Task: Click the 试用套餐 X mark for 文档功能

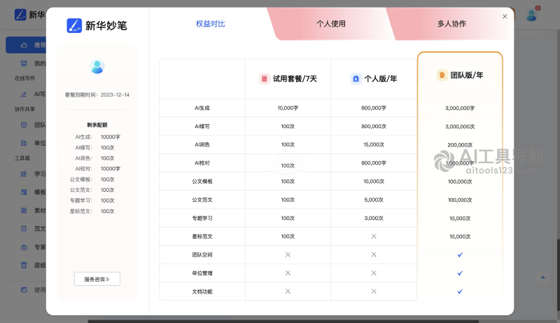Action: pos(288,291)
